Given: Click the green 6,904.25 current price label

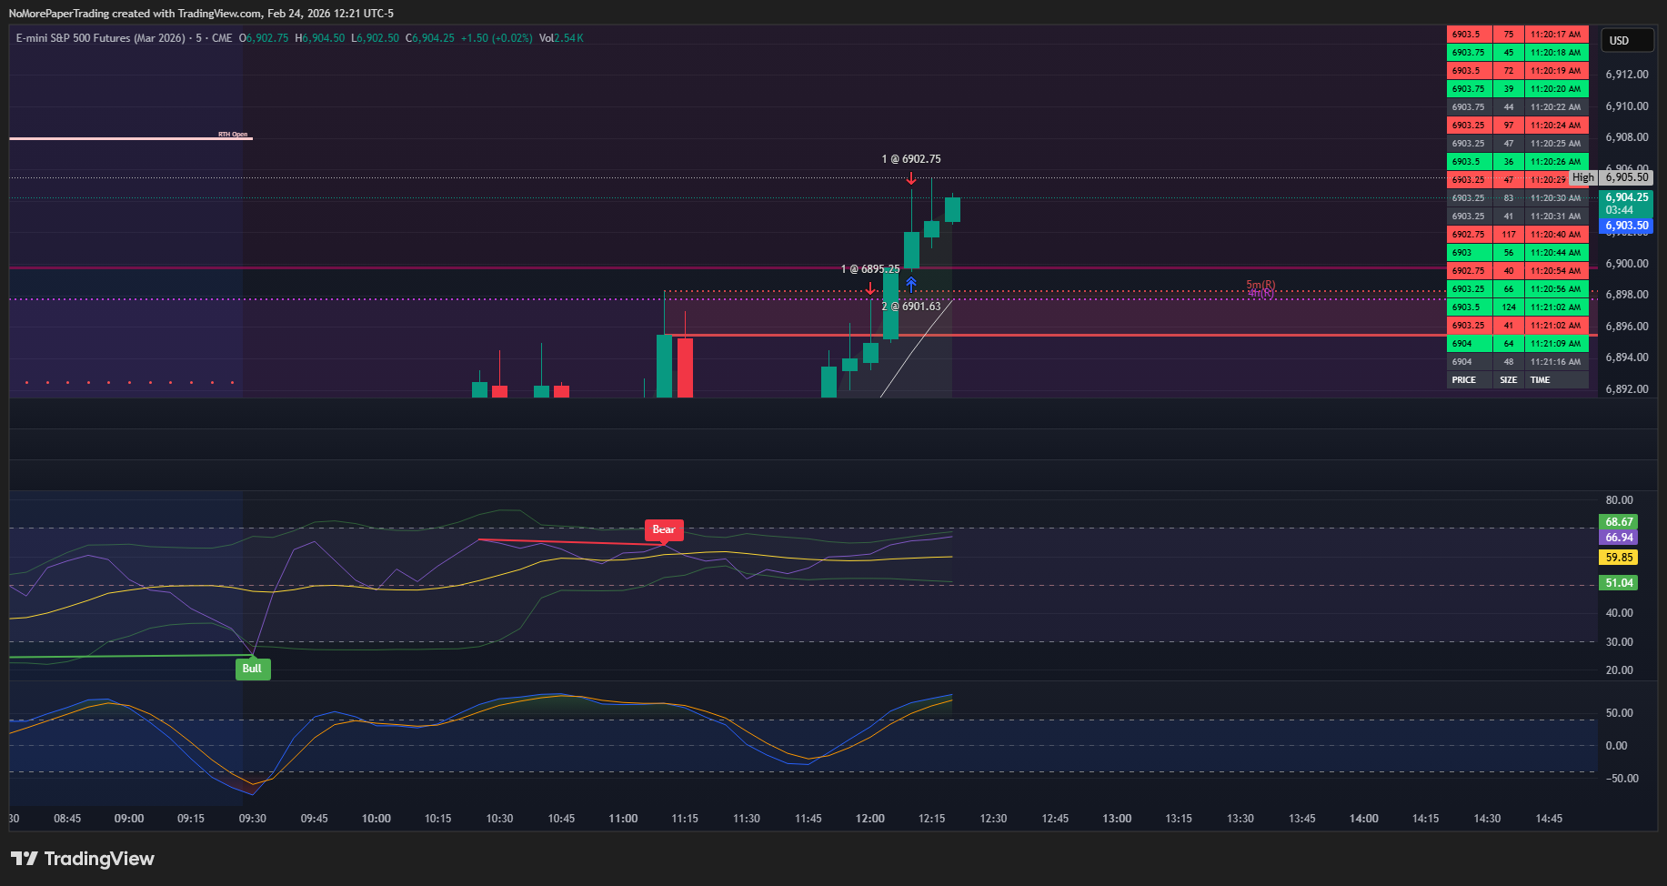Looking at the screenshot, I should coord(1627,197).
